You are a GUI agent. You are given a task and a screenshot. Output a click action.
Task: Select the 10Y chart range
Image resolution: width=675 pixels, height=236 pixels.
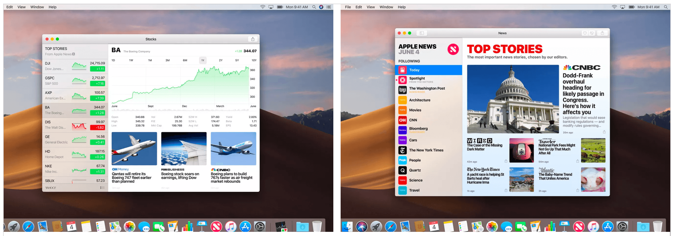click(254, 61)
